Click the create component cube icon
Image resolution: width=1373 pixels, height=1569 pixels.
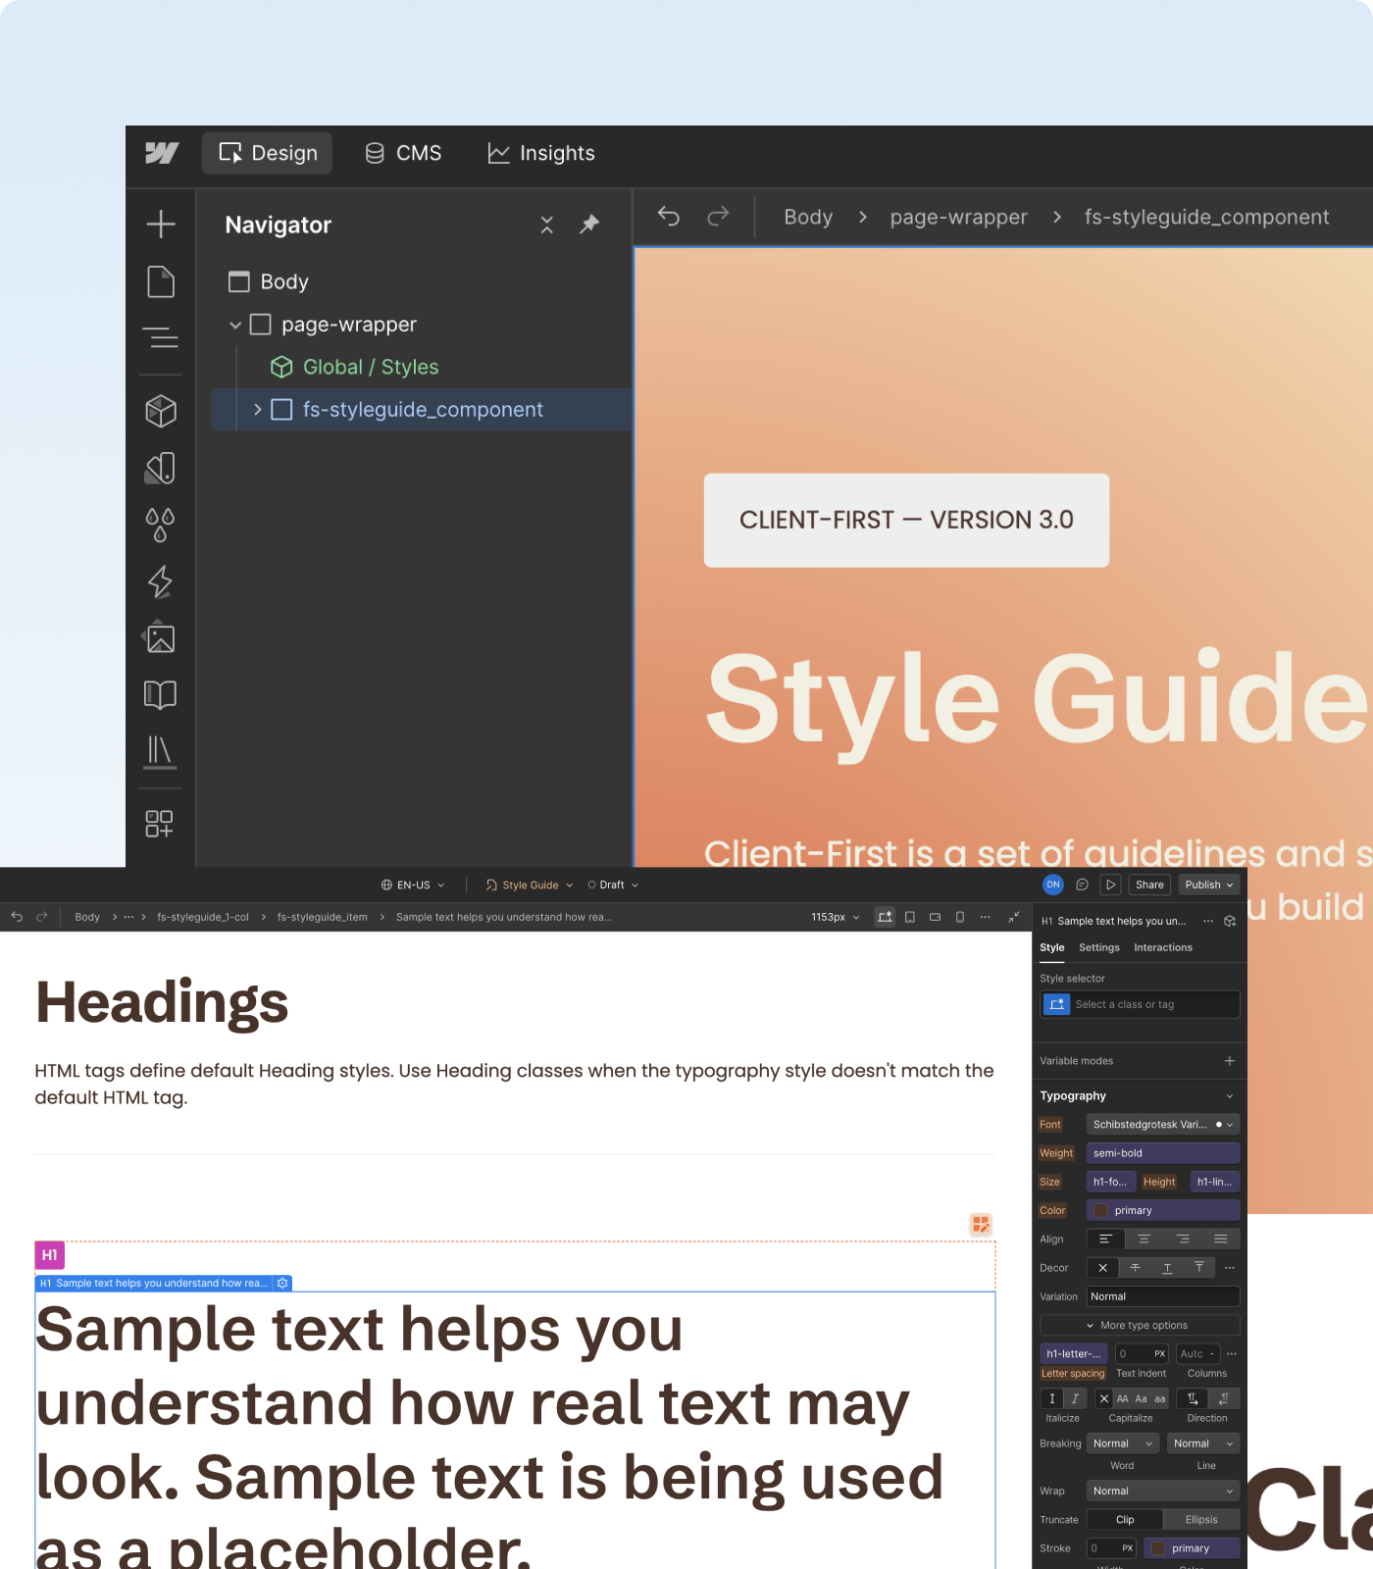coord(1230,922)
